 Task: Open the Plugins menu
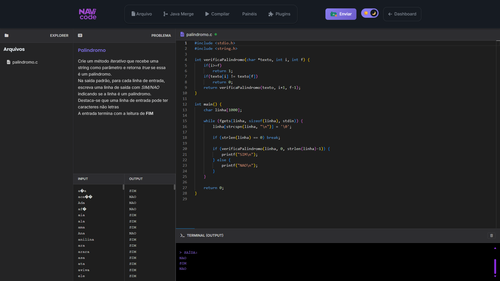[279, 14]
